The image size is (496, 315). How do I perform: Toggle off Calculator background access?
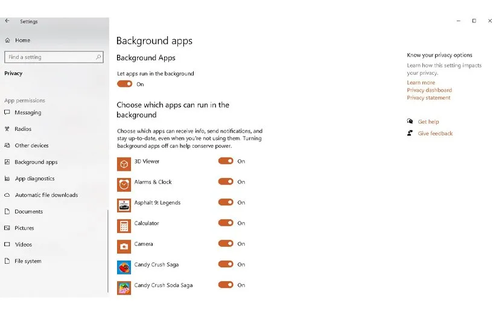tap(226, 223)
